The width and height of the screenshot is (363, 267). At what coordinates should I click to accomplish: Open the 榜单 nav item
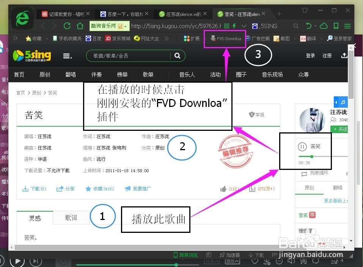pos(122,75)
